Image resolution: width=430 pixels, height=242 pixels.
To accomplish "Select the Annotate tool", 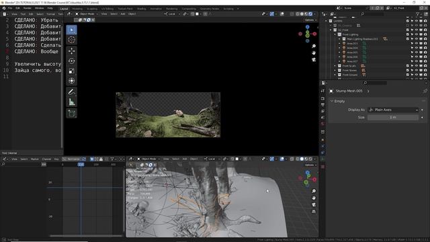I will (72, 92).
